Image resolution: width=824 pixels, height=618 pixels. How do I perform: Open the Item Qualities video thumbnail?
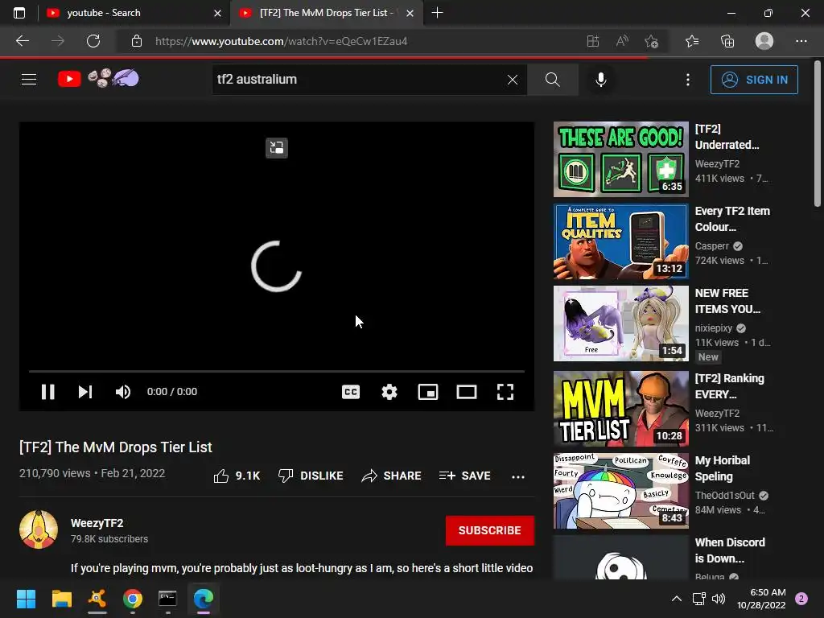click(620, 241)
